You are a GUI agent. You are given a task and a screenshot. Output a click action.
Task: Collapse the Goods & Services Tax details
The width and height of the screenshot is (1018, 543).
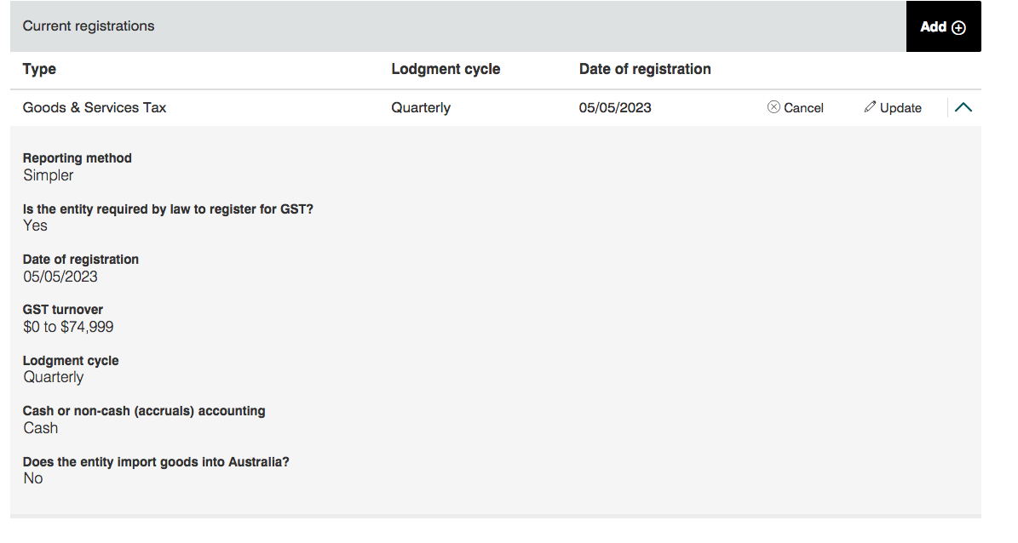(963, 107)
